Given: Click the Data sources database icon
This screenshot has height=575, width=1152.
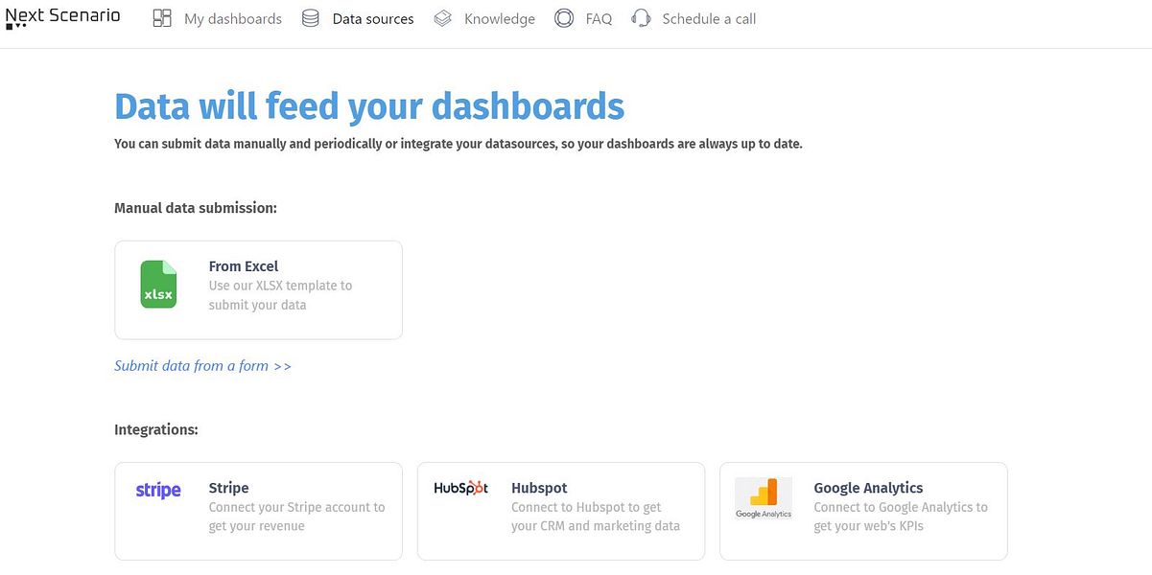Looking at the screenshot, I should click(x=310, y=18).
